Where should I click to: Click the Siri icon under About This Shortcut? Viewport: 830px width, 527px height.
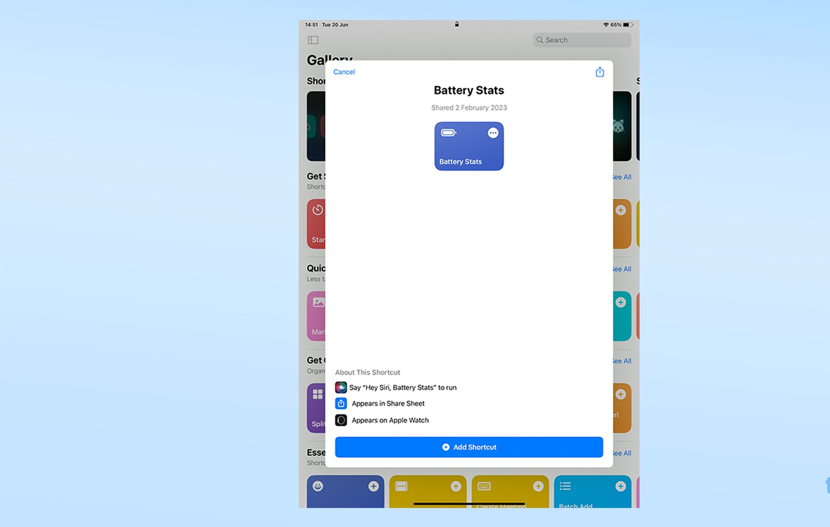pyautogui.click(x=341, y=387)
